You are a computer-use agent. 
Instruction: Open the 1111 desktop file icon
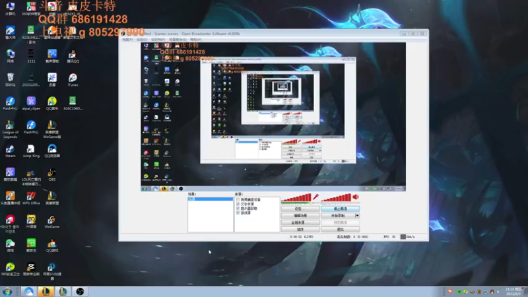click(x=31, y=56)
